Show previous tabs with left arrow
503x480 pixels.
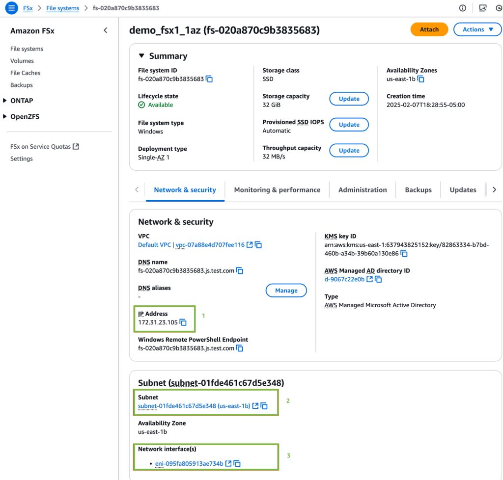pyautogui.click(x=137, y=189)
